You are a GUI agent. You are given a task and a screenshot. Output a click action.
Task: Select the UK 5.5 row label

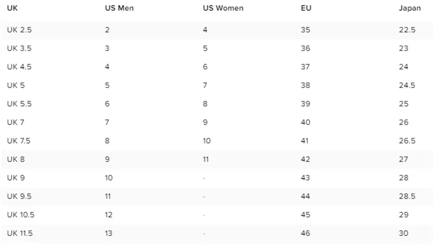(x=19, y=104)
